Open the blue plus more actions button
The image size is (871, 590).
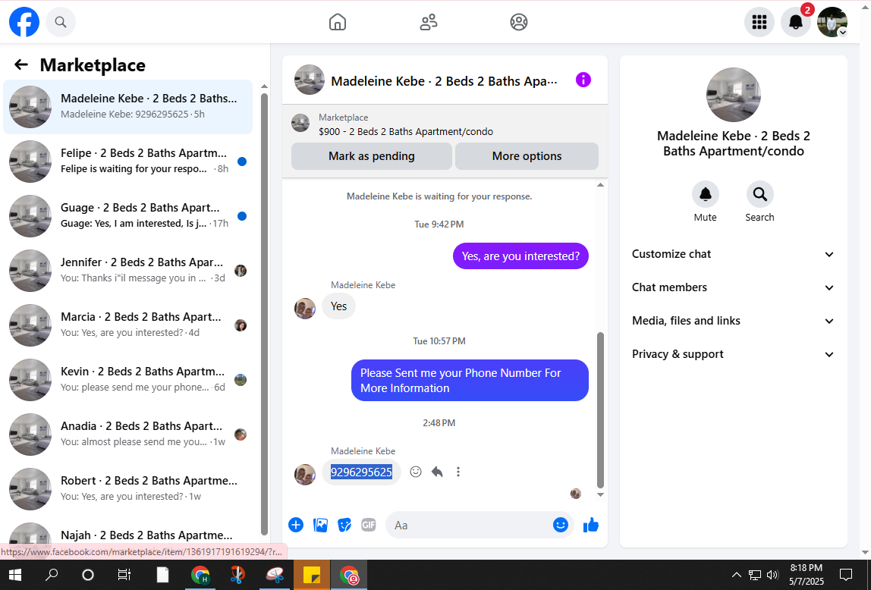click(x=296, y=525)
